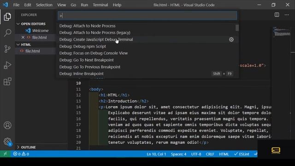
Task: Click the command palette list scrollbar
Action: click(x=237, y=28)
